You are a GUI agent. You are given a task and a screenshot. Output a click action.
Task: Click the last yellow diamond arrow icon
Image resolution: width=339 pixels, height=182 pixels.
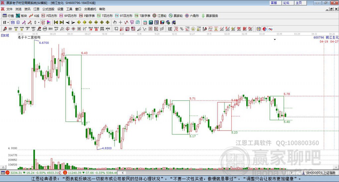click(x=108, y=22)
